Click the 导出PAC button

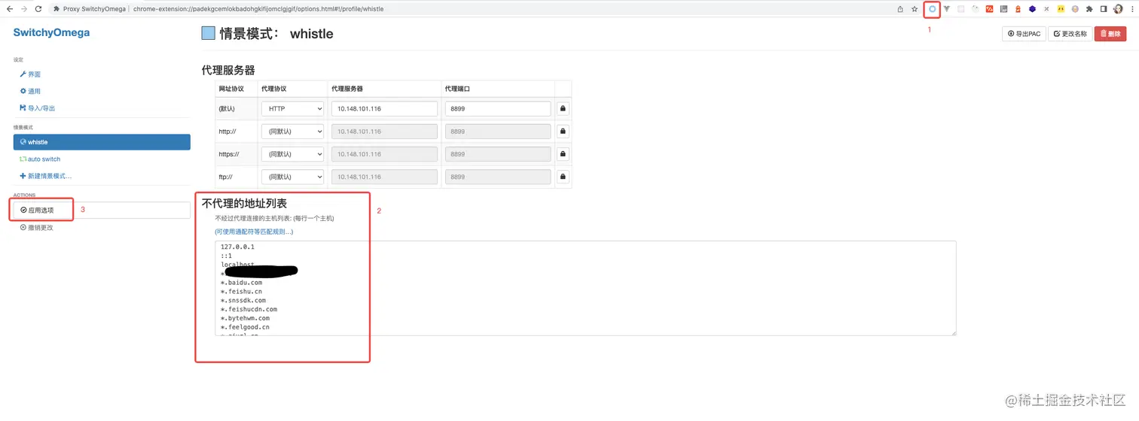tap(1024, 34)
